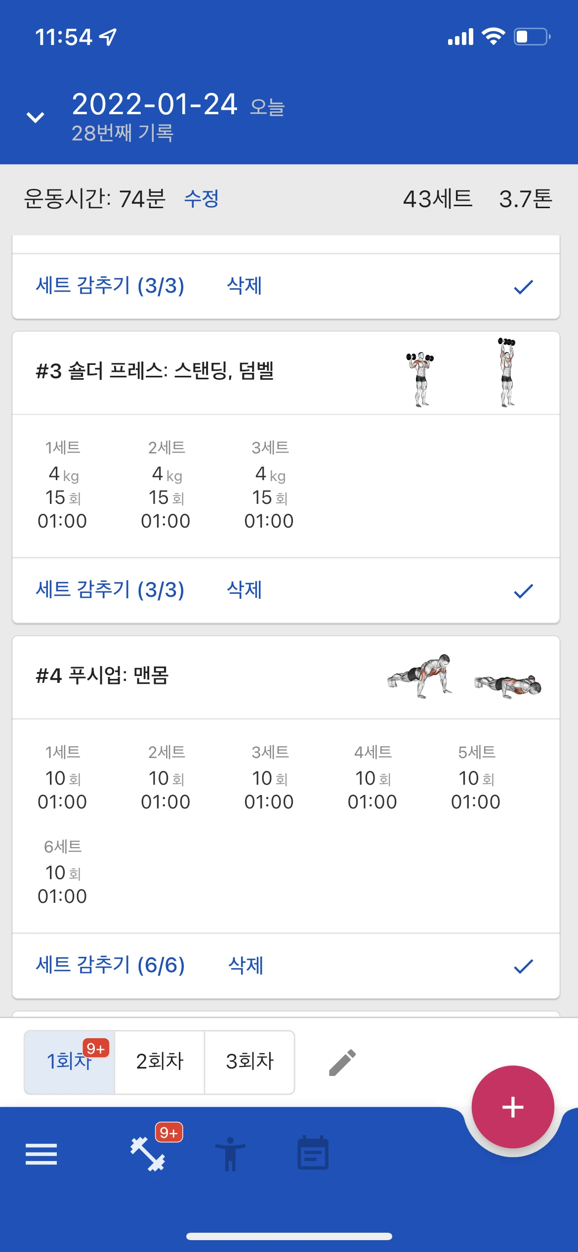Collapse shoulder press sets 세트 감추기 (3/3)
The width and height of the screenshot is (578, 1252).
[x=110, y=589]
